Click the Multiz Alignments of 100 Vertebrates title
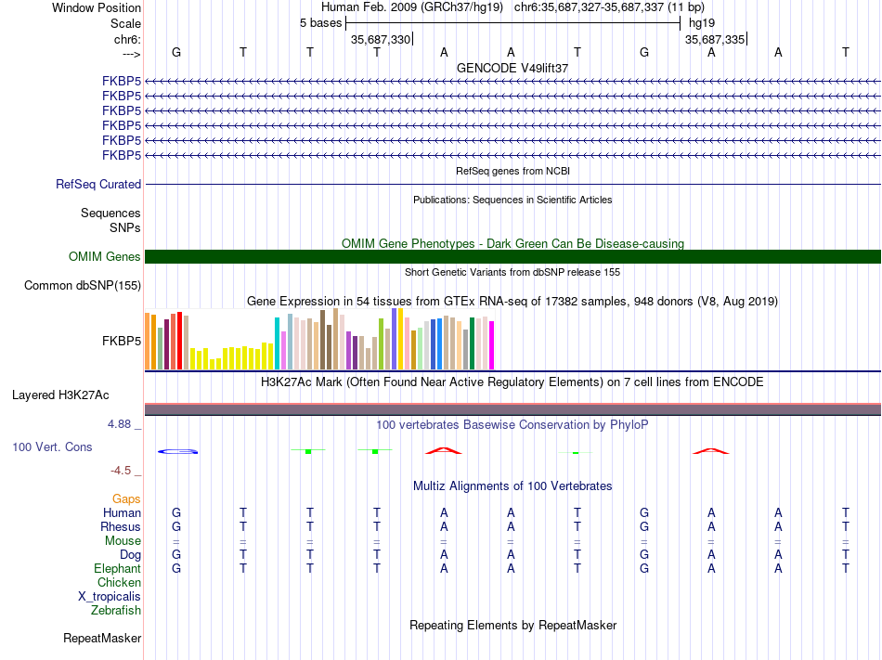 (512, 485)
